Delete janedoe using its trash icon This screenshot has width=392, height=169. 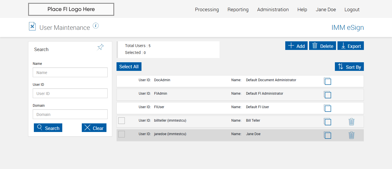pos(352,135)
